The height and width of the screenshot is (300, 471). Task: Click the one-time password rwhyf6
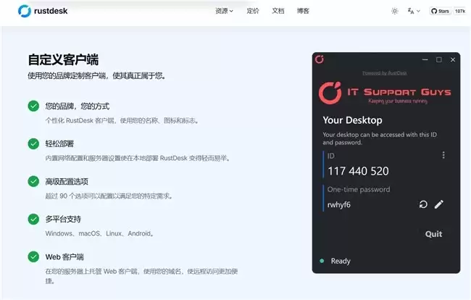click(x=339, y=205)
